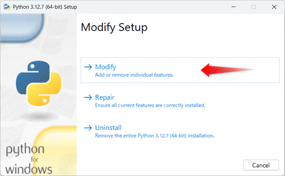The width and height of the screenshot is (285, 176).
Task: Cancel the setup dialog
Action: pyautogui.click(x=261, y=165)
